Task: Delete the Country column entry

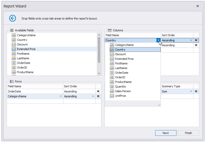Action: pyautogui.click(x=196, y=40)
